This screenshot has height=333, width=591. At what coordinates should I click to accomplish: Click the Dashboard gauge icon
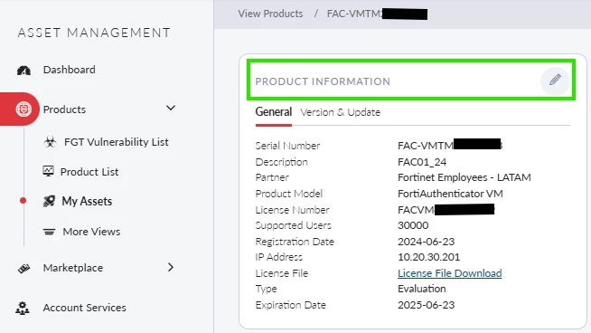tap(23, 71)
